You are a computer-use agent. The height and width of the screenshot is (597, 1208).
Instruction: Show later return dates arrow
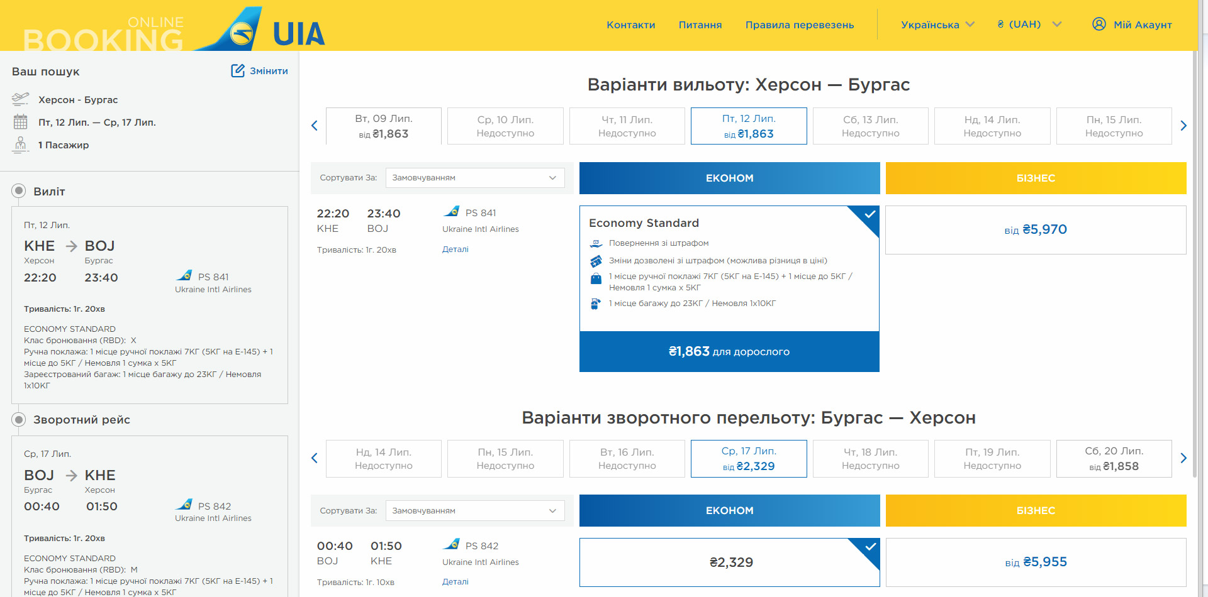coord(1183,458)
